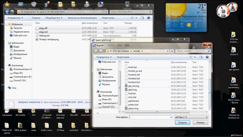Select gta_int.img file in Import dialog

(133, 86)
